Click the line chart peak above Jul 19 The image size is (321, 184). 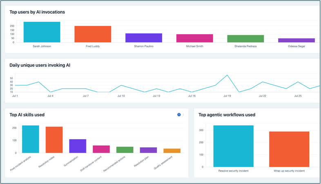227,75
